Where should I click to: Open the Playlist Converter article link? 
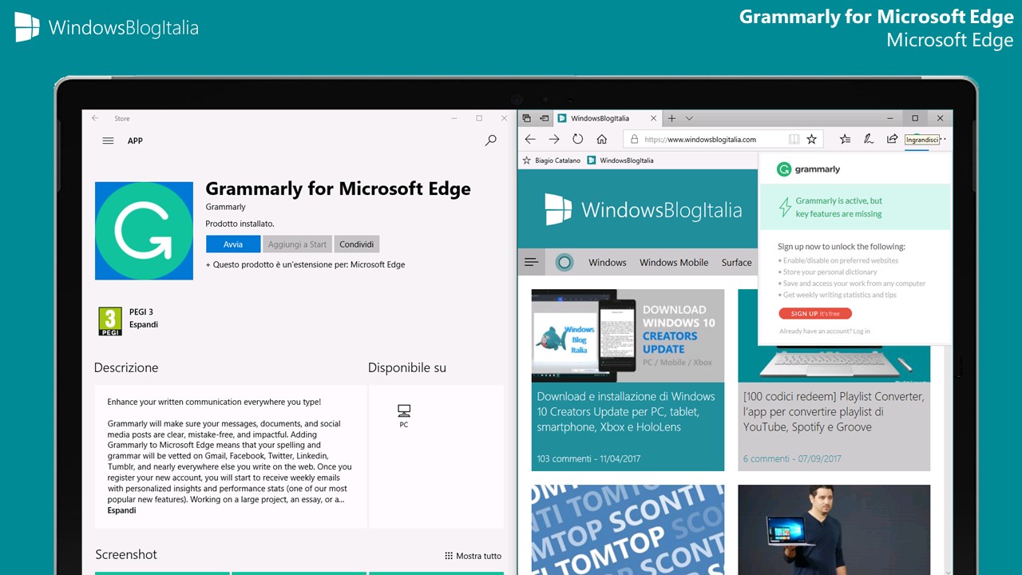click(x=834, y=411)
